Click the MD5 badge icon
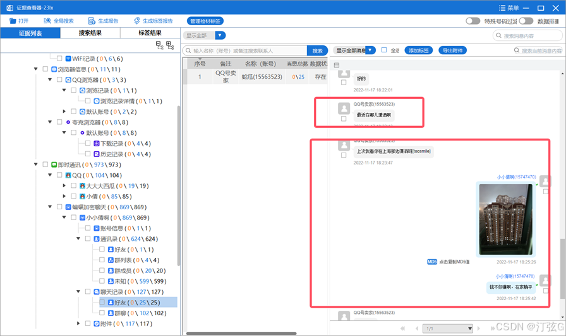The image size is (566, 336). (431, 262)
